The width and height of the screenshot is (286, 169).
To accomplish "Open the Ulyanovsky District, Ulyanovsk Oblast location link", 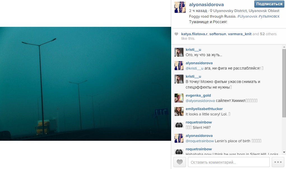I will click(x=246, y=11).
